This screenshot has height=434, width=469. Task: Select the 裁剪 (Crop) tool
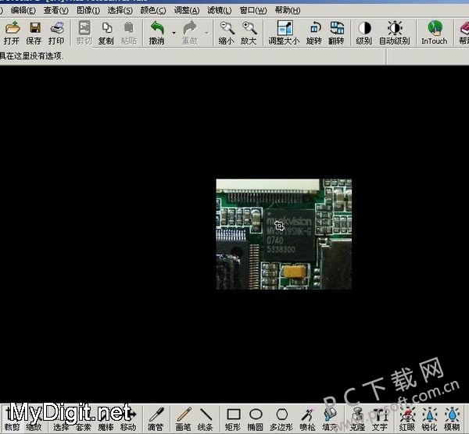pyautogui.click(x=12, y=419)
